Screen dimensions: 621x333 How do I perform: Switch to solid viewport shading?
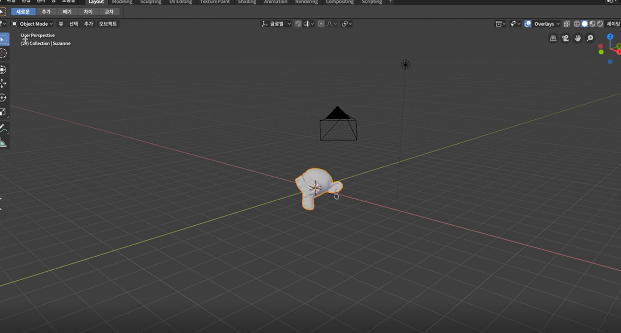point(584,24)
